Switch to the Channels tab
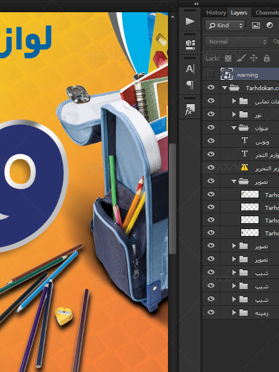 pyautogui.click(x=267, y=13)
